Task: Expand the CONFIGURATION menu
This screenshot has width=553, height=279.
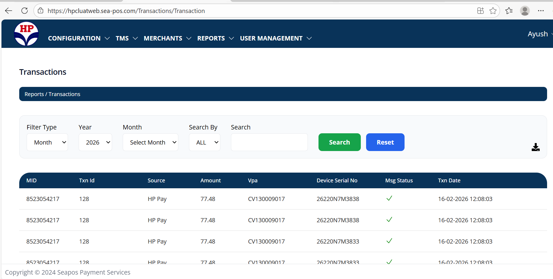Action: pyautogui.click(x=79, y=38)
